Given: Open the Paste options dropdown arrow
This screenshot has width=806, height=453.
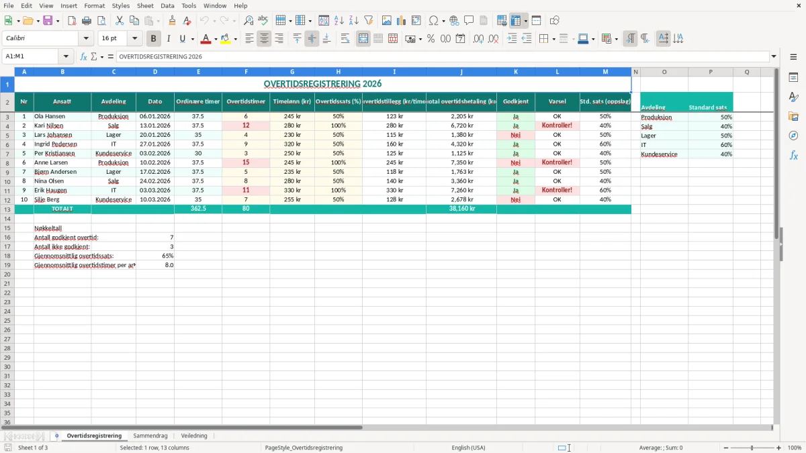Looking at the screenshot, I should [x=158, y=21].
